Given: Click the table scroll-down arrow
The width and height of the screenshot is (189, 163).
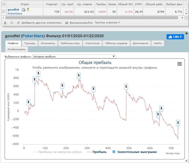Looking at the screenshot, I should pyautogui.click(x=186, y=14).
